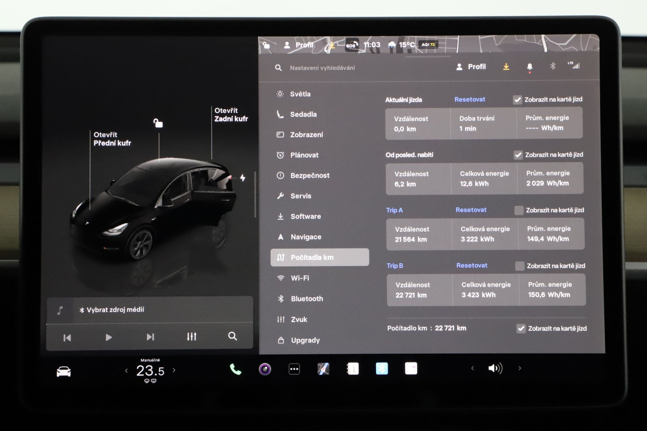Enable Zobrazit na kartě jízd for Trip A
The width and height of the screenshot is (647, 431).
518,210
